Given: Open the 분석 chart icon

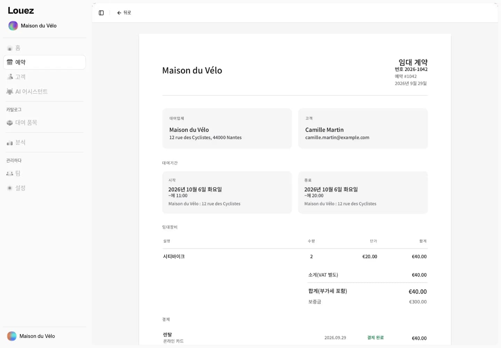Looking at the screenshot, I should click(x=10, y=142).
